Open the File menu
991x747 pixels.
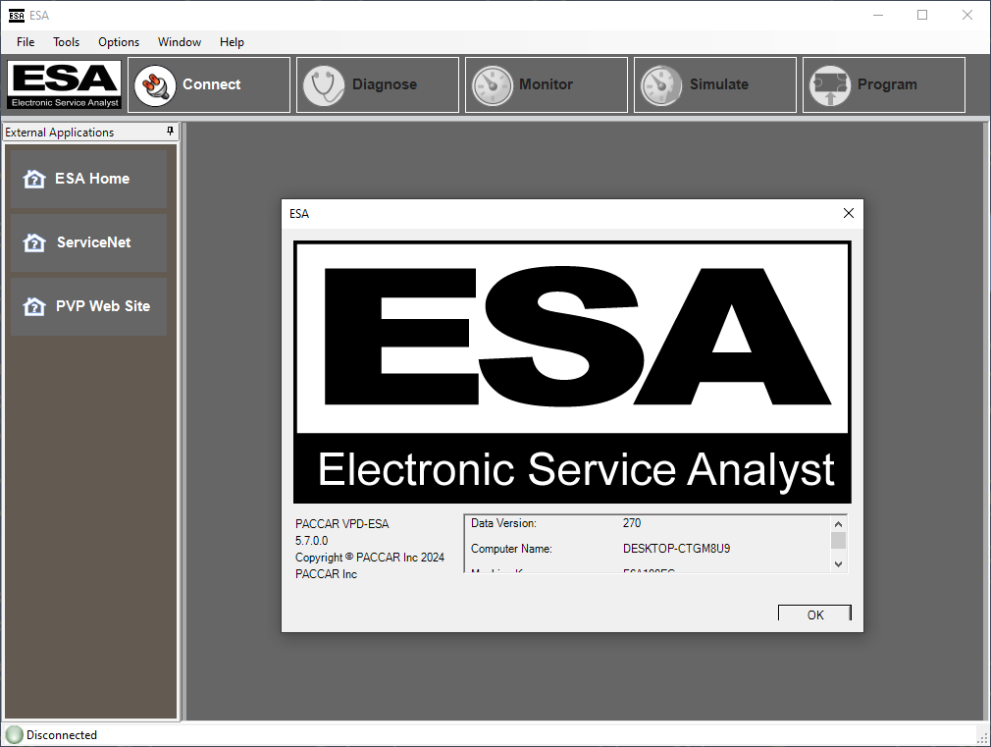26,42
